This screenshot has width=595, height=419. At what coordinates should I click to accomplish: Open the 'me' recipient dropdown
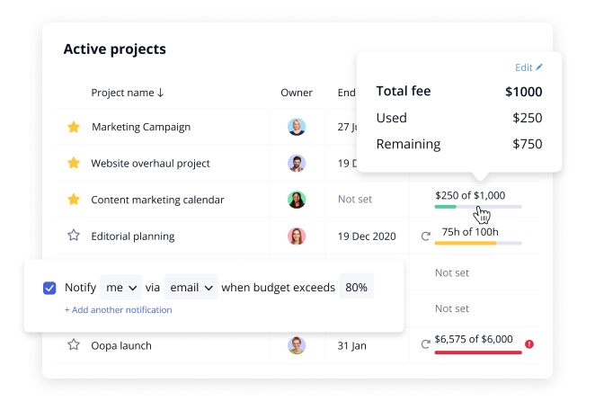point(121,288)
